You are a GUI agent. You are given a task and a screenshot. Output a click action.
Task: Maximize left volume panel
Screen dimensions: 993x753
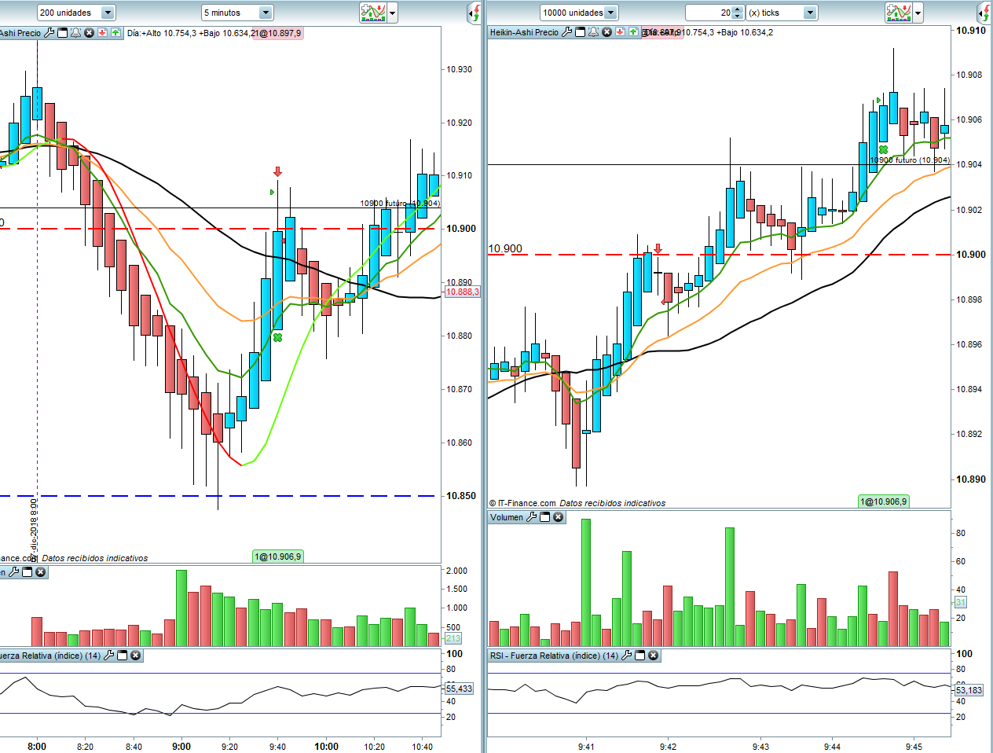pos(27,572)
